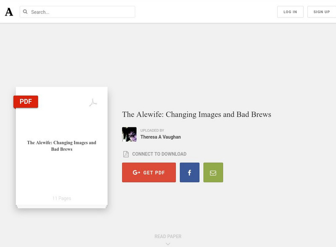The width and height of the screenshot is (336, 247).
Task: Share the paper via the Facebook icon
Action: [190, 172]
